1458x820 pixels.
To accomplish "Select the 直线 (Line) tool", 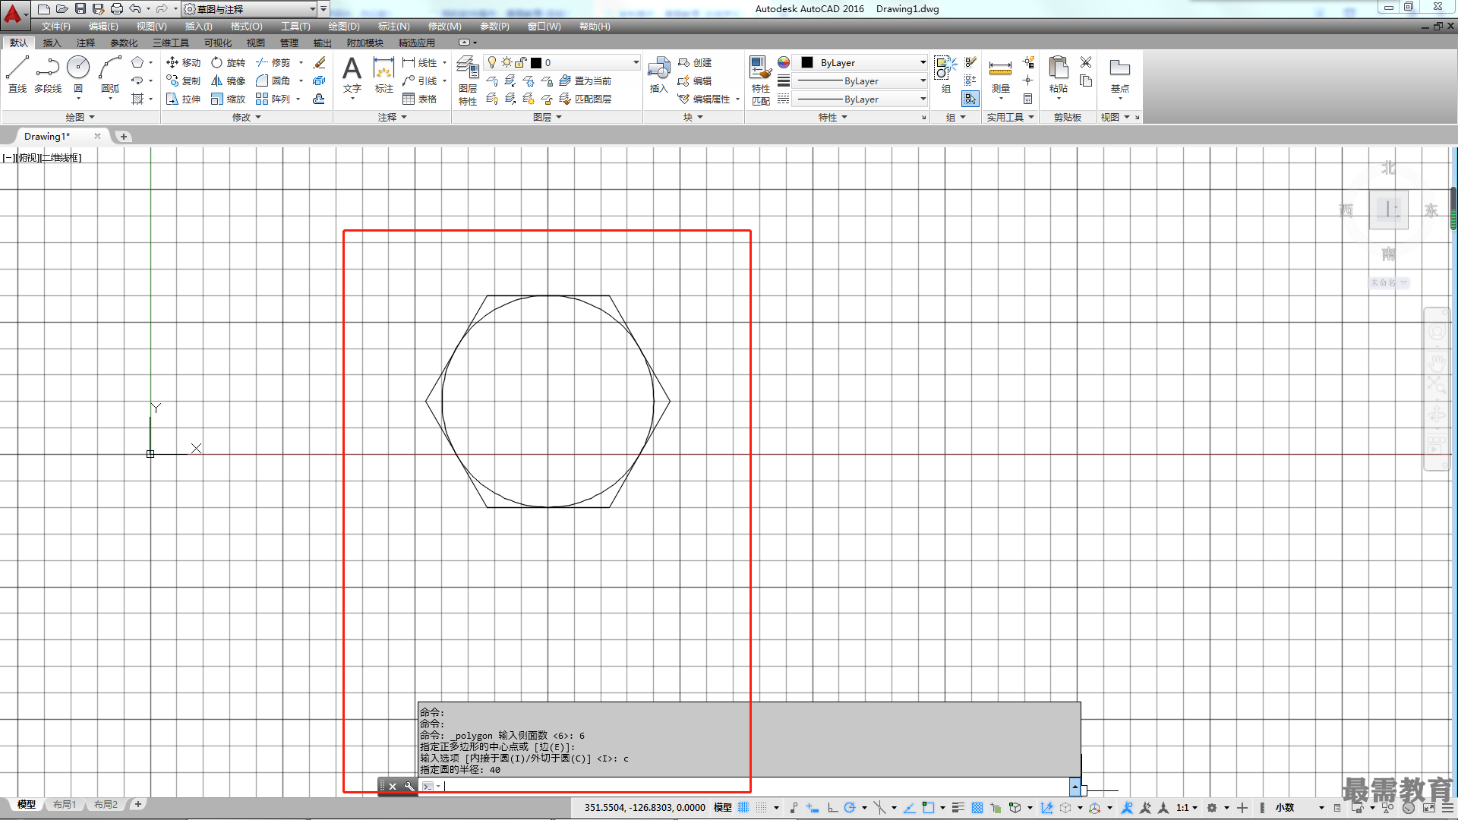I will point(17,74).
